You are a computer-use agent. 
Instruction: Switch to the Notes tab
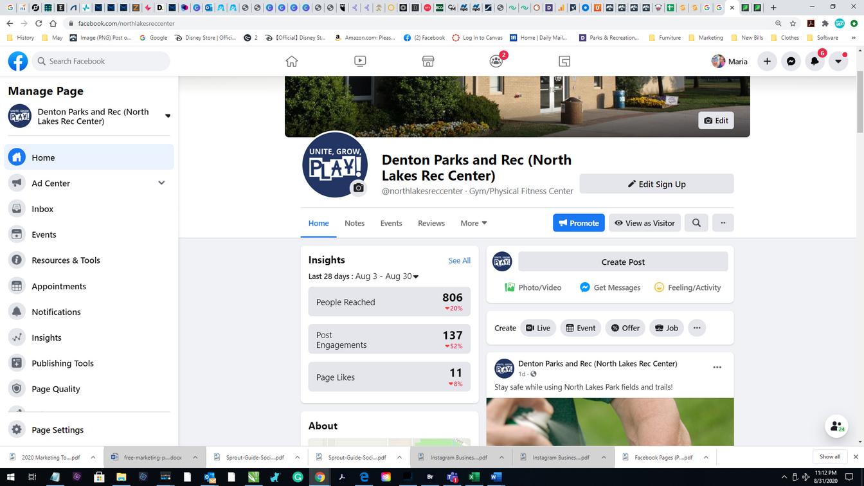tap(354, 223)
